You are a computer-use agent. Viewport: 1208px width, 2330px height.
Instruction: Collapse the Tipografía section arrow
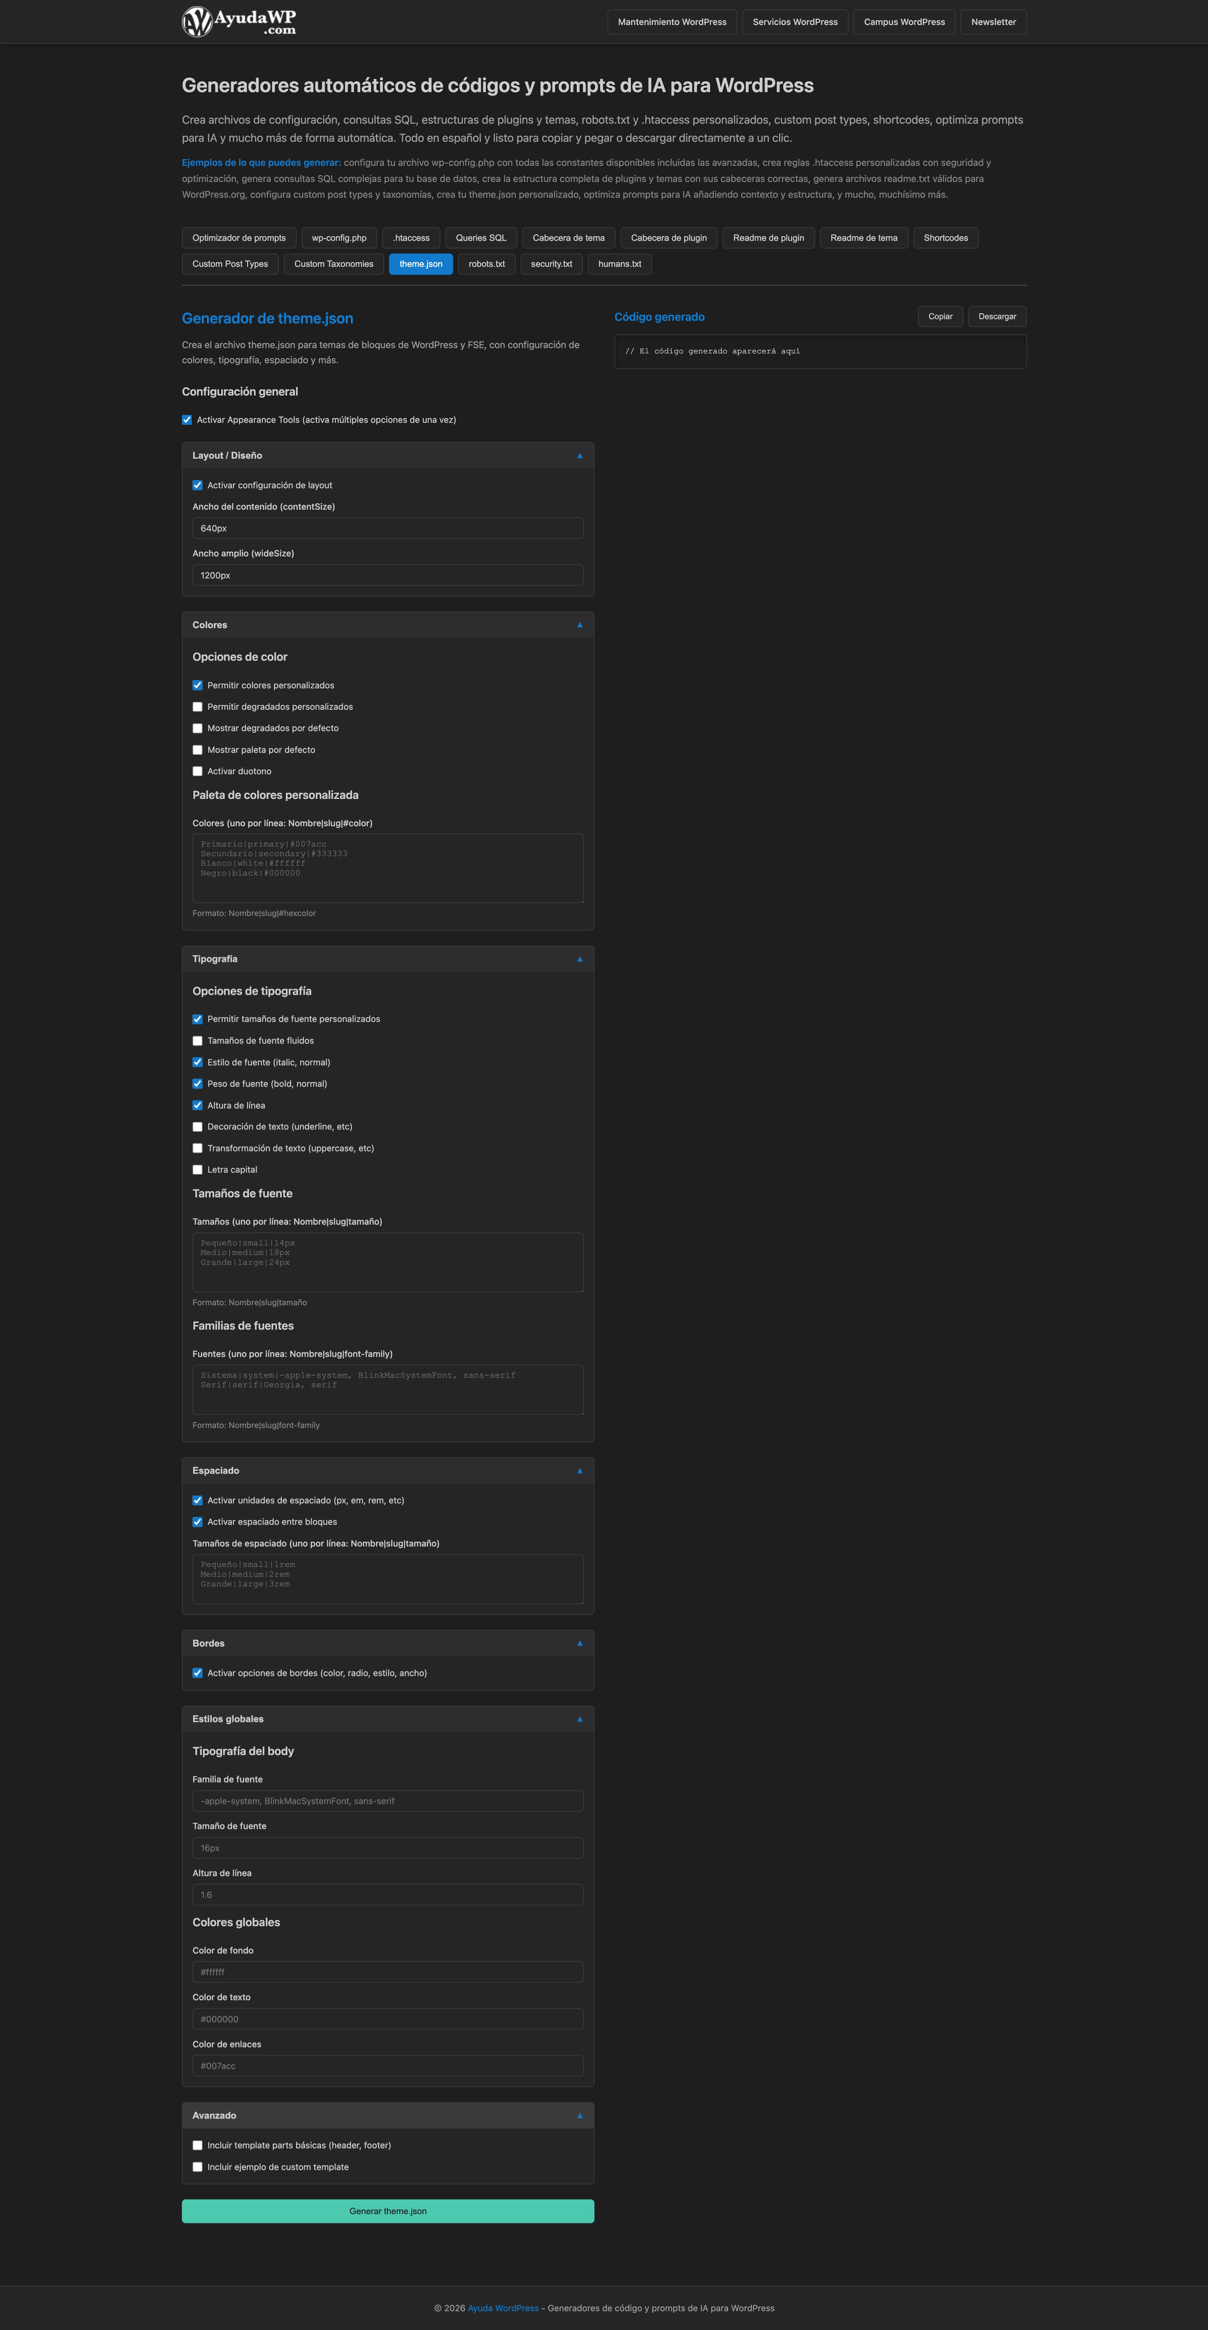tap(580, 959)
